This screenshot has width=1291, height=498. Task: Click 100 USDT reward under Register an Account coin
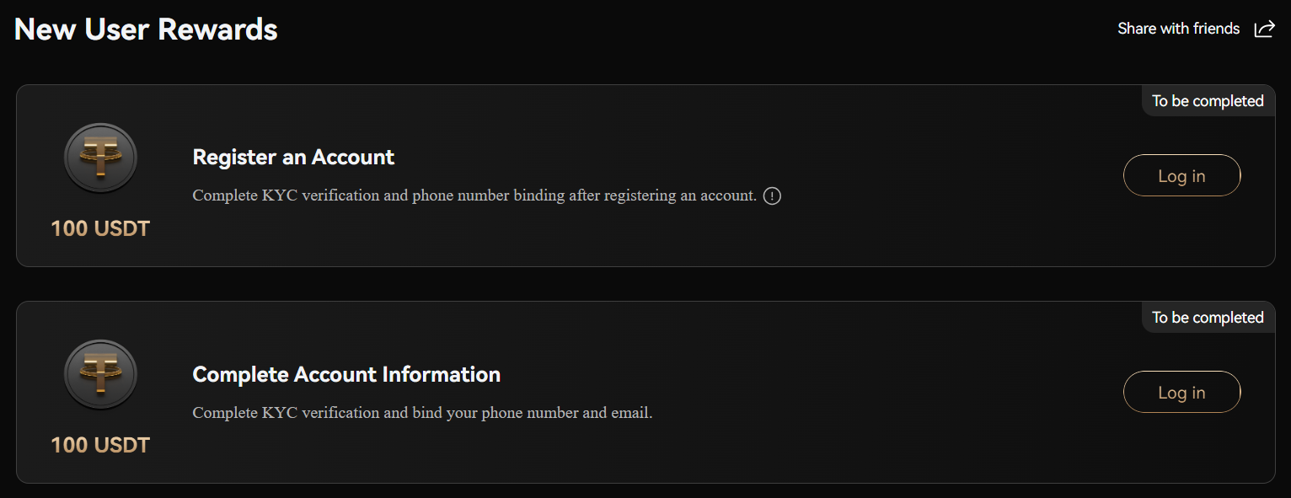pos(100,228)
